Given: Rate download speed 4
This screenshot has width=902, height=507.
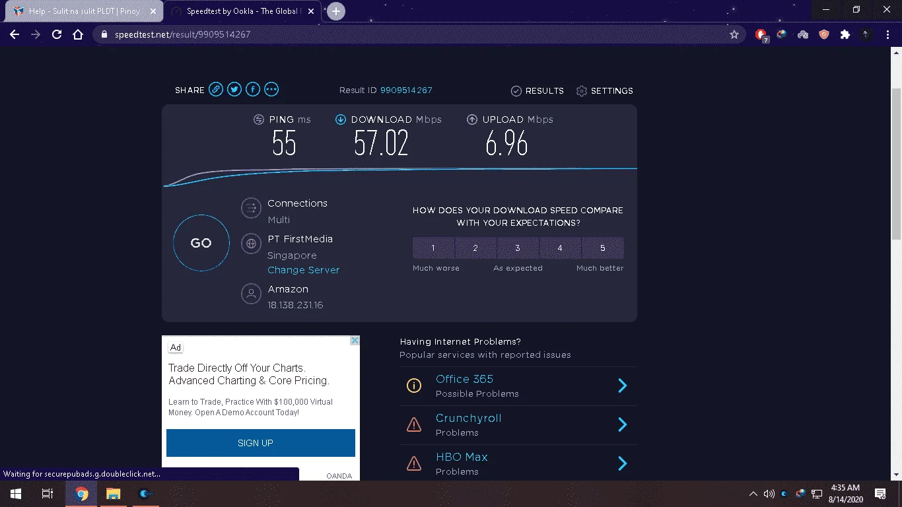Looking at the screenshot, I should click(560, 248).
